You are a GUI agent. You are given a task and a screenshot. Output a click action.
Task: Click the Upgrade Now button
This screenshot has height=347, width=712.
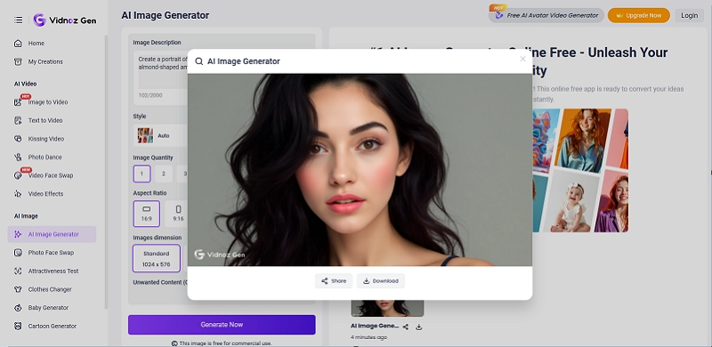coord(638,15)
